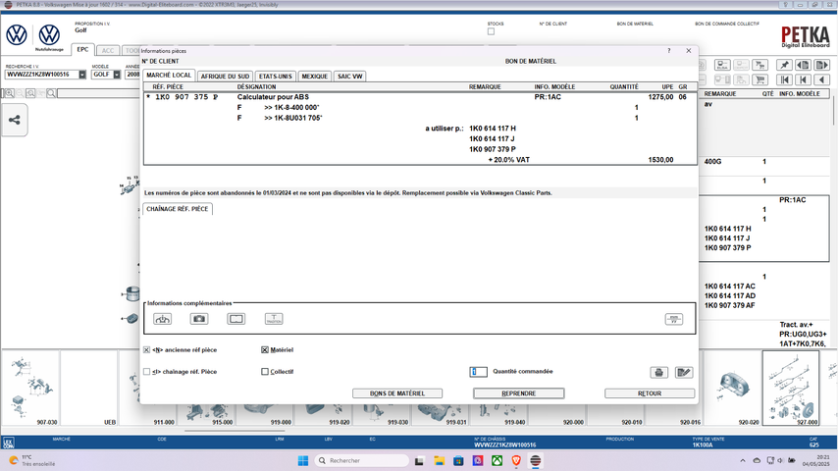Click the 400G remark in background list
This screenshot has width=838, height=471.
712,162
